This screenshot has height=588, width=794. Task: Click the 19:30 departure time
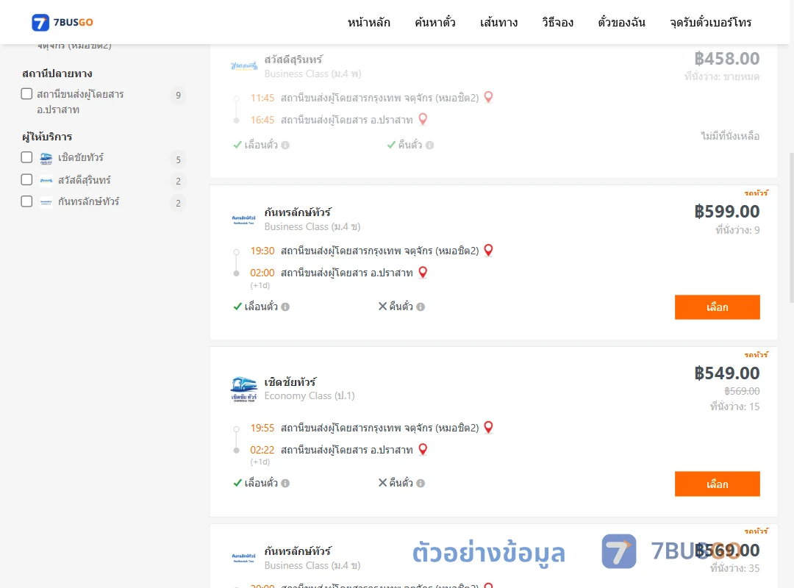click(x=262, y=251)
